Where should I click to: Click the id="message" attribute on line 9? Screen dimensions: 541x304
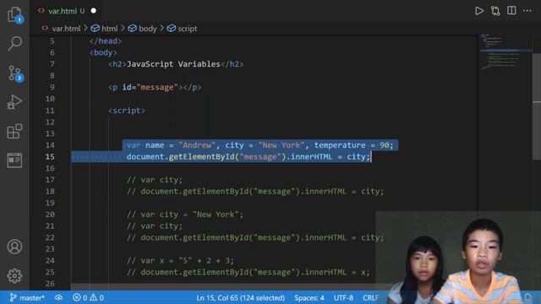pyautogui.click(x=150, y=87)
